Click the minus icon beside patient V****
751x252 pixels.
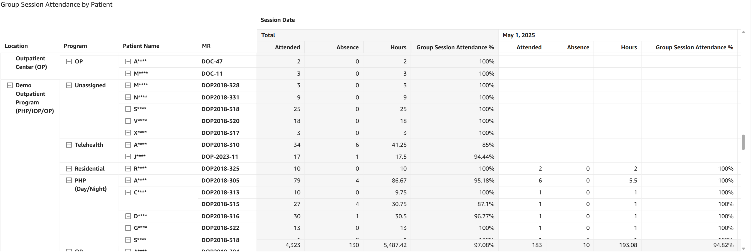128,121
